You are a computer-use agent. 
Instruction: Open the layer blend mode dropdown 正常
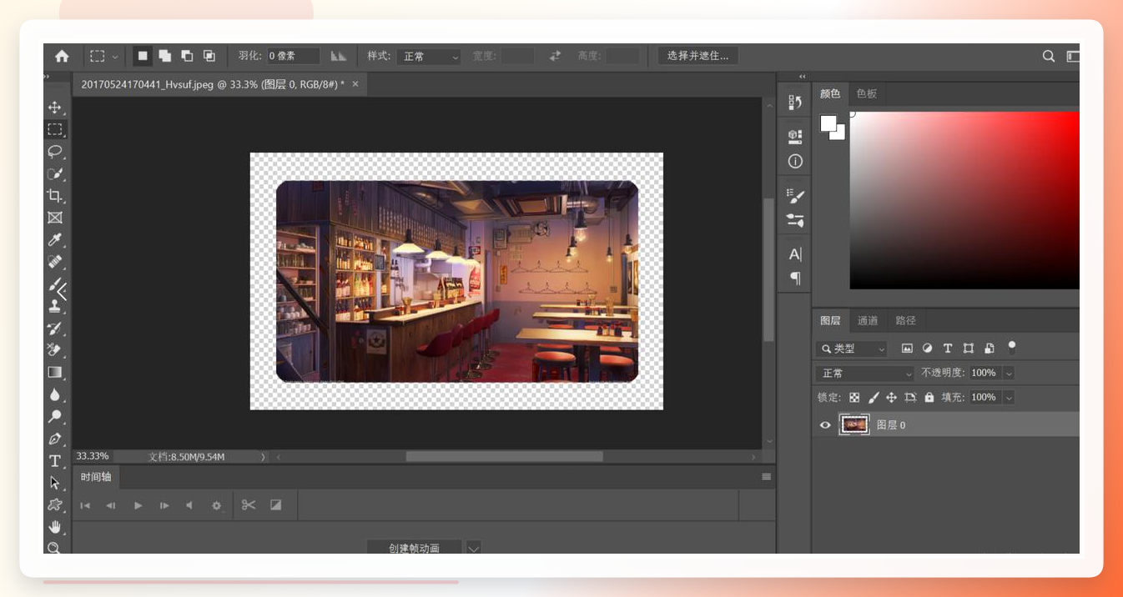pos(865,374)
